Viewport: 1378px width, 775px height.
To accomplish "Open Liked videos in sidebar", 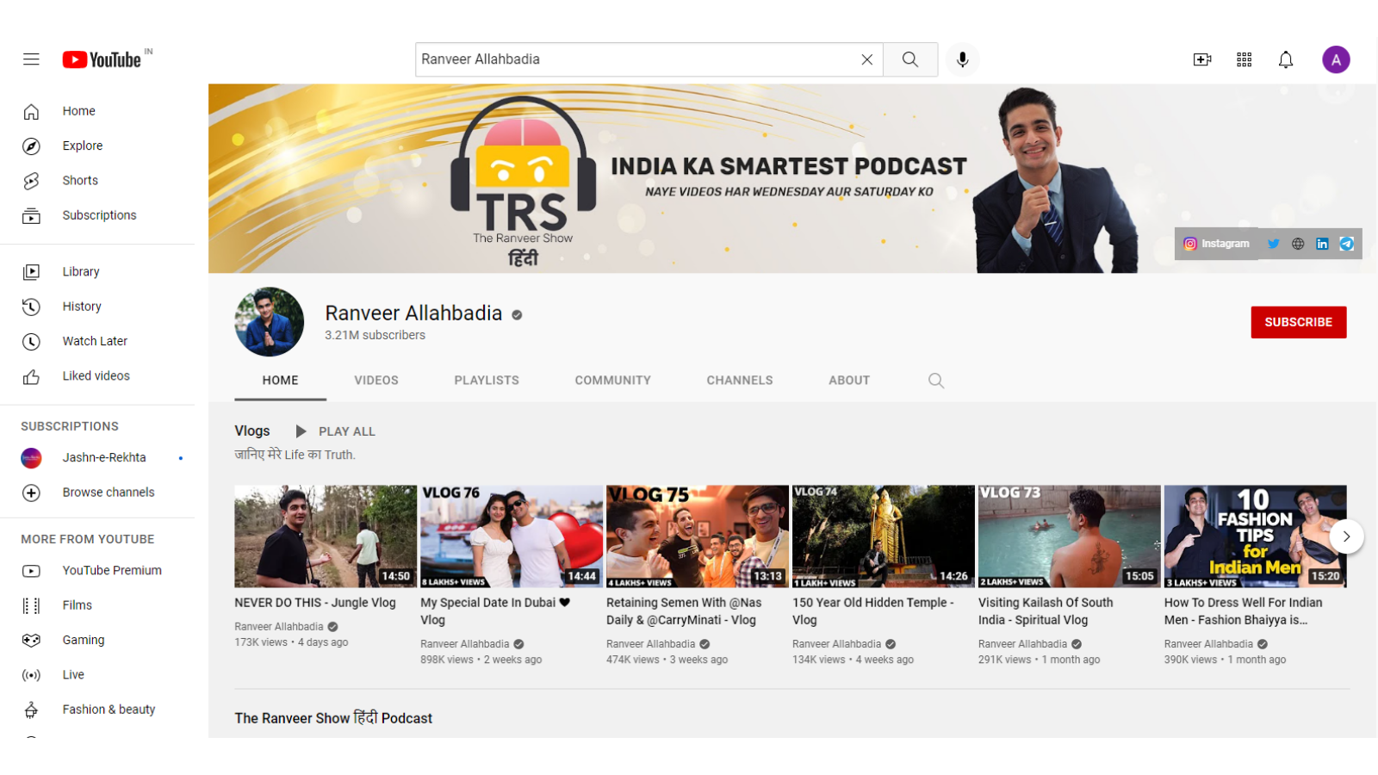I will point(97,376).
